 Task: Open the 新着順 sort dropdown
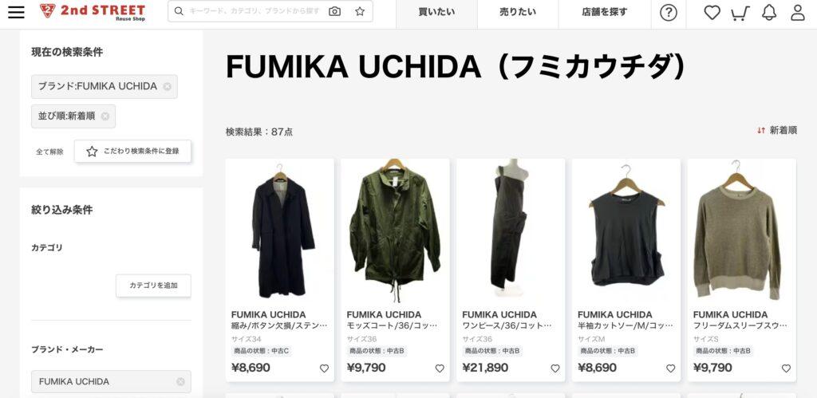(777, 130)
